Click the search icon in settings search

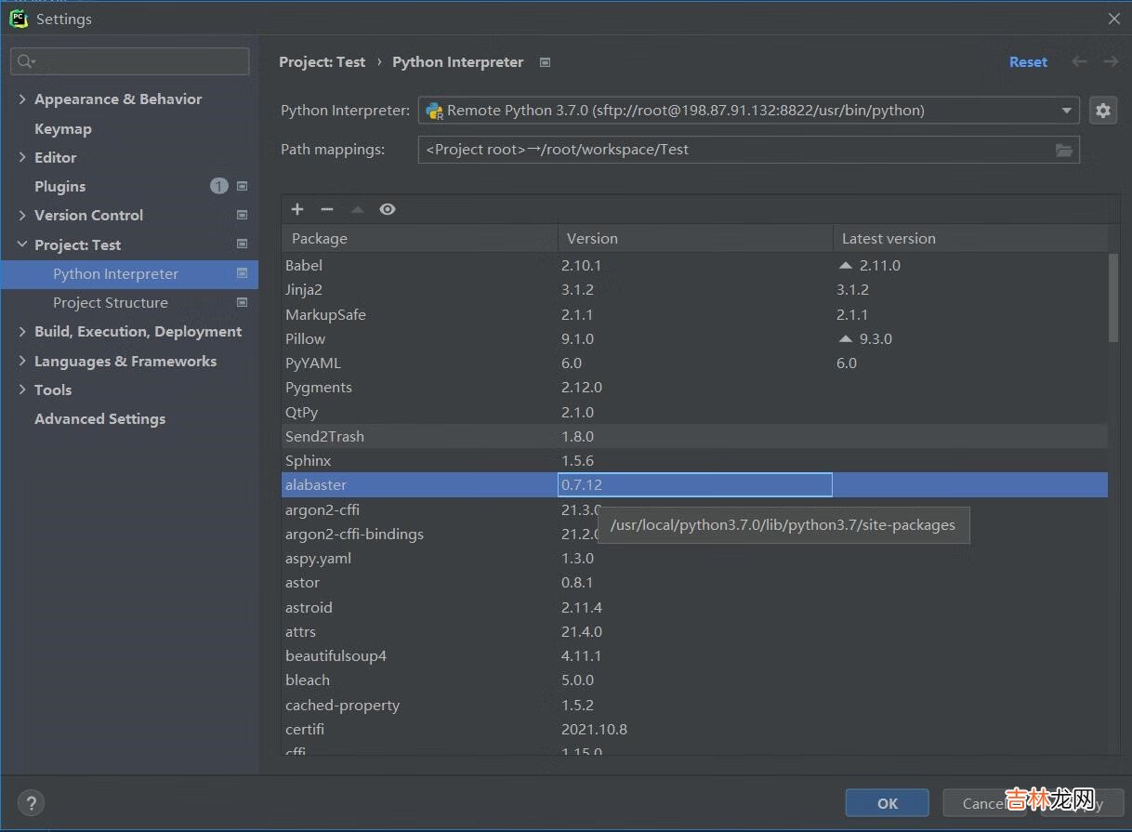[x=25, y=62]
